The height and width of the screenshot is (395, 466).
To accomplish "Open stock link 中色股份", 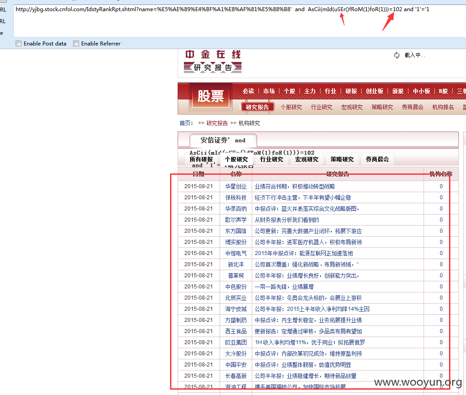I will 236,287.
